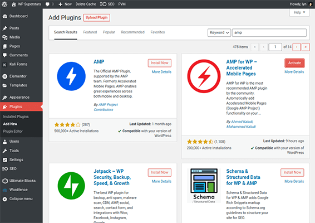Open More Details for AMP for WP

coord(294,72)
